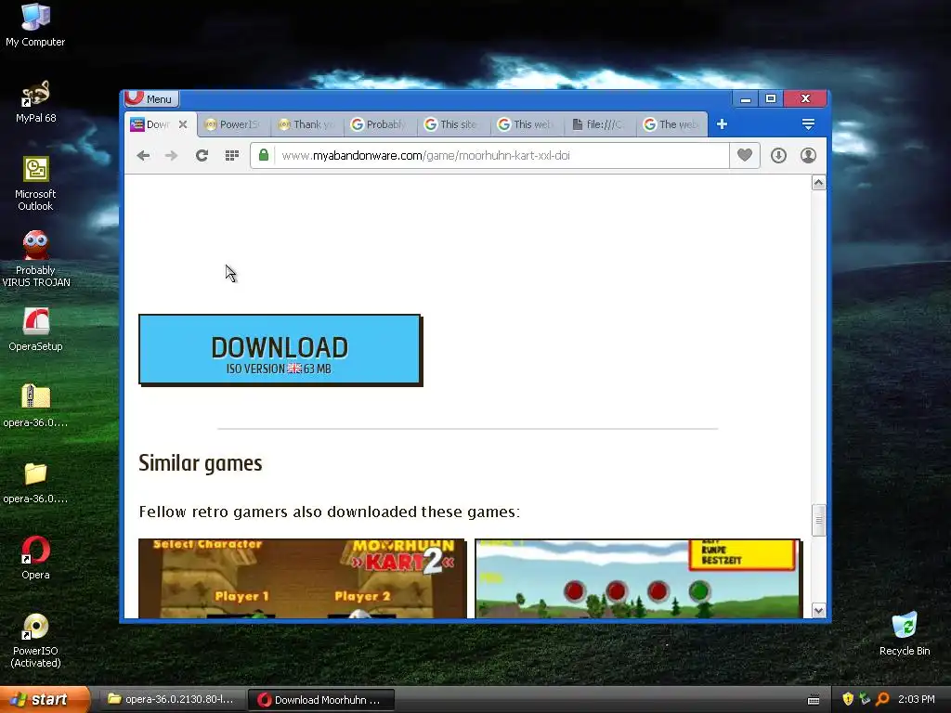Reload the current page
Viewport: 951px width, 713px height.
pyautogui.click(x=202, y=156)
